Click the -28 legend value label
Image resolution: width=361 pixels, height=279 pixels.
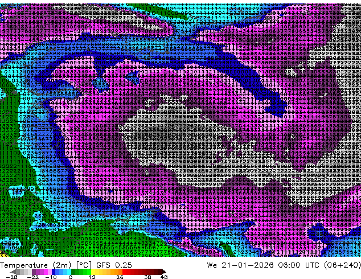click(12, 277)
